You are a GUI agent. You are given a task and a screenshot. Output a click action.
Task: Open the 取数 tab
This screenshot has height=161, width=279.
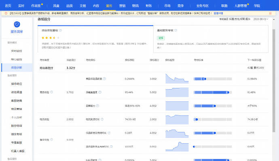(x=224, y=6)
